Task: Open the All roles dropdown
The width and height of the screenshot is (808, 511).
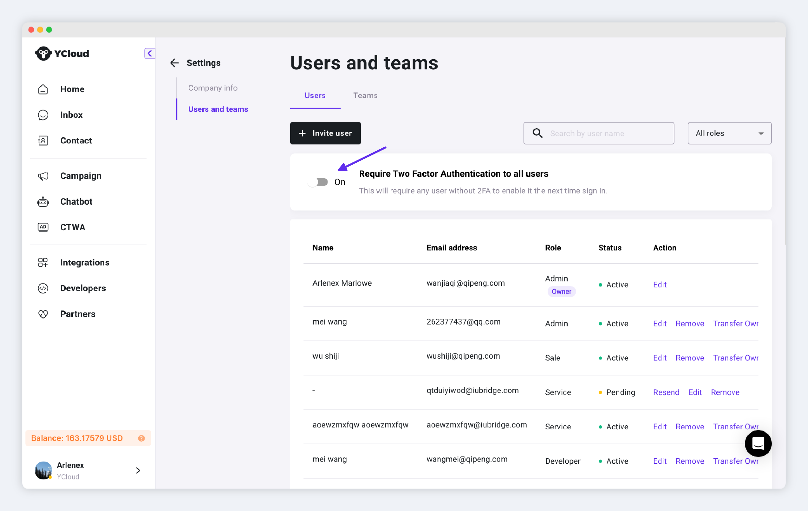Action: point(729,133)
